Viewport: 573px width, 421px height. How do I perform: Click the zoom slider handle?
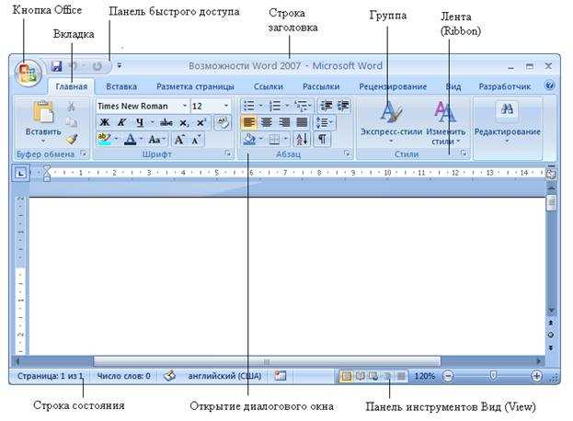(x=493, y=375)
